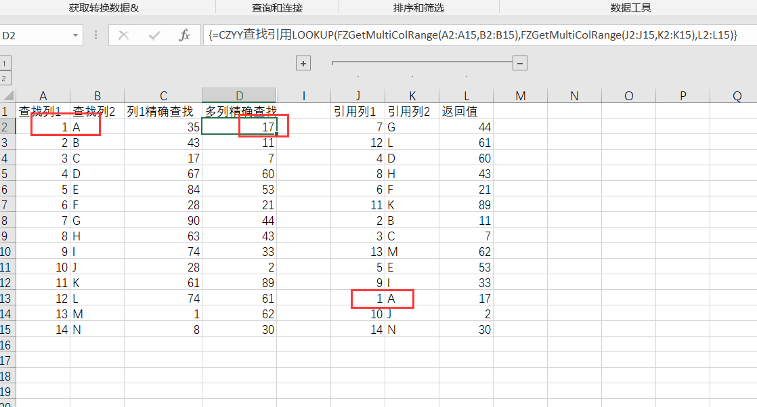Click the Name Box showing D2
Viewport: 757px width, 407px height.
[x=41, y=35]
